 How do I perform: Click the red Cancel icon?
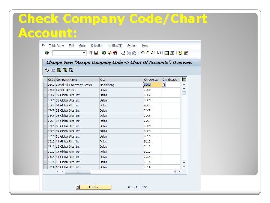pos(115,53)
